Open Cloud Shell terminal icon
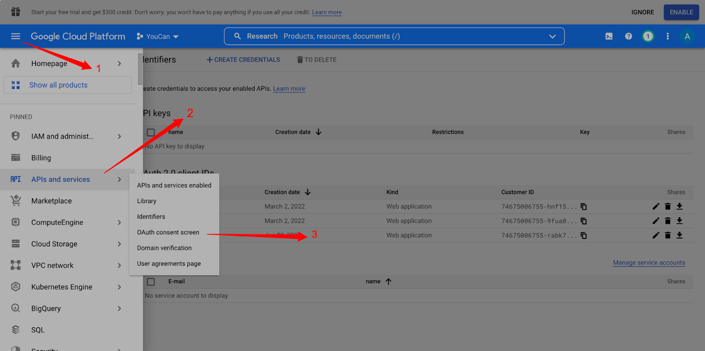 (609, 37)
